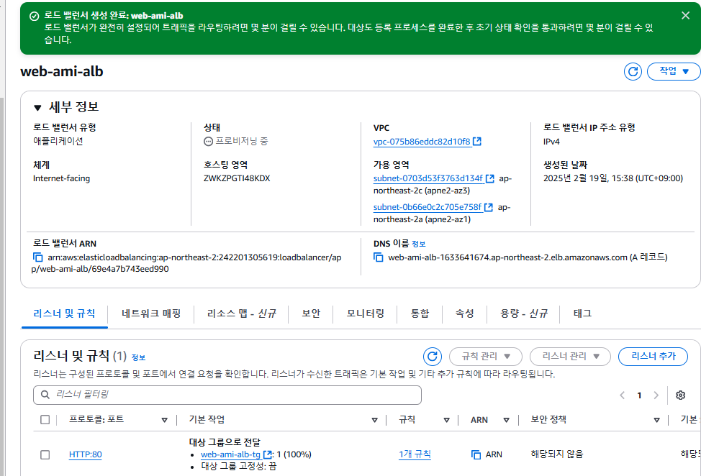Copy the DNS name to clipboard
This screenshot has width=701, height=476.
coord(379,257)
